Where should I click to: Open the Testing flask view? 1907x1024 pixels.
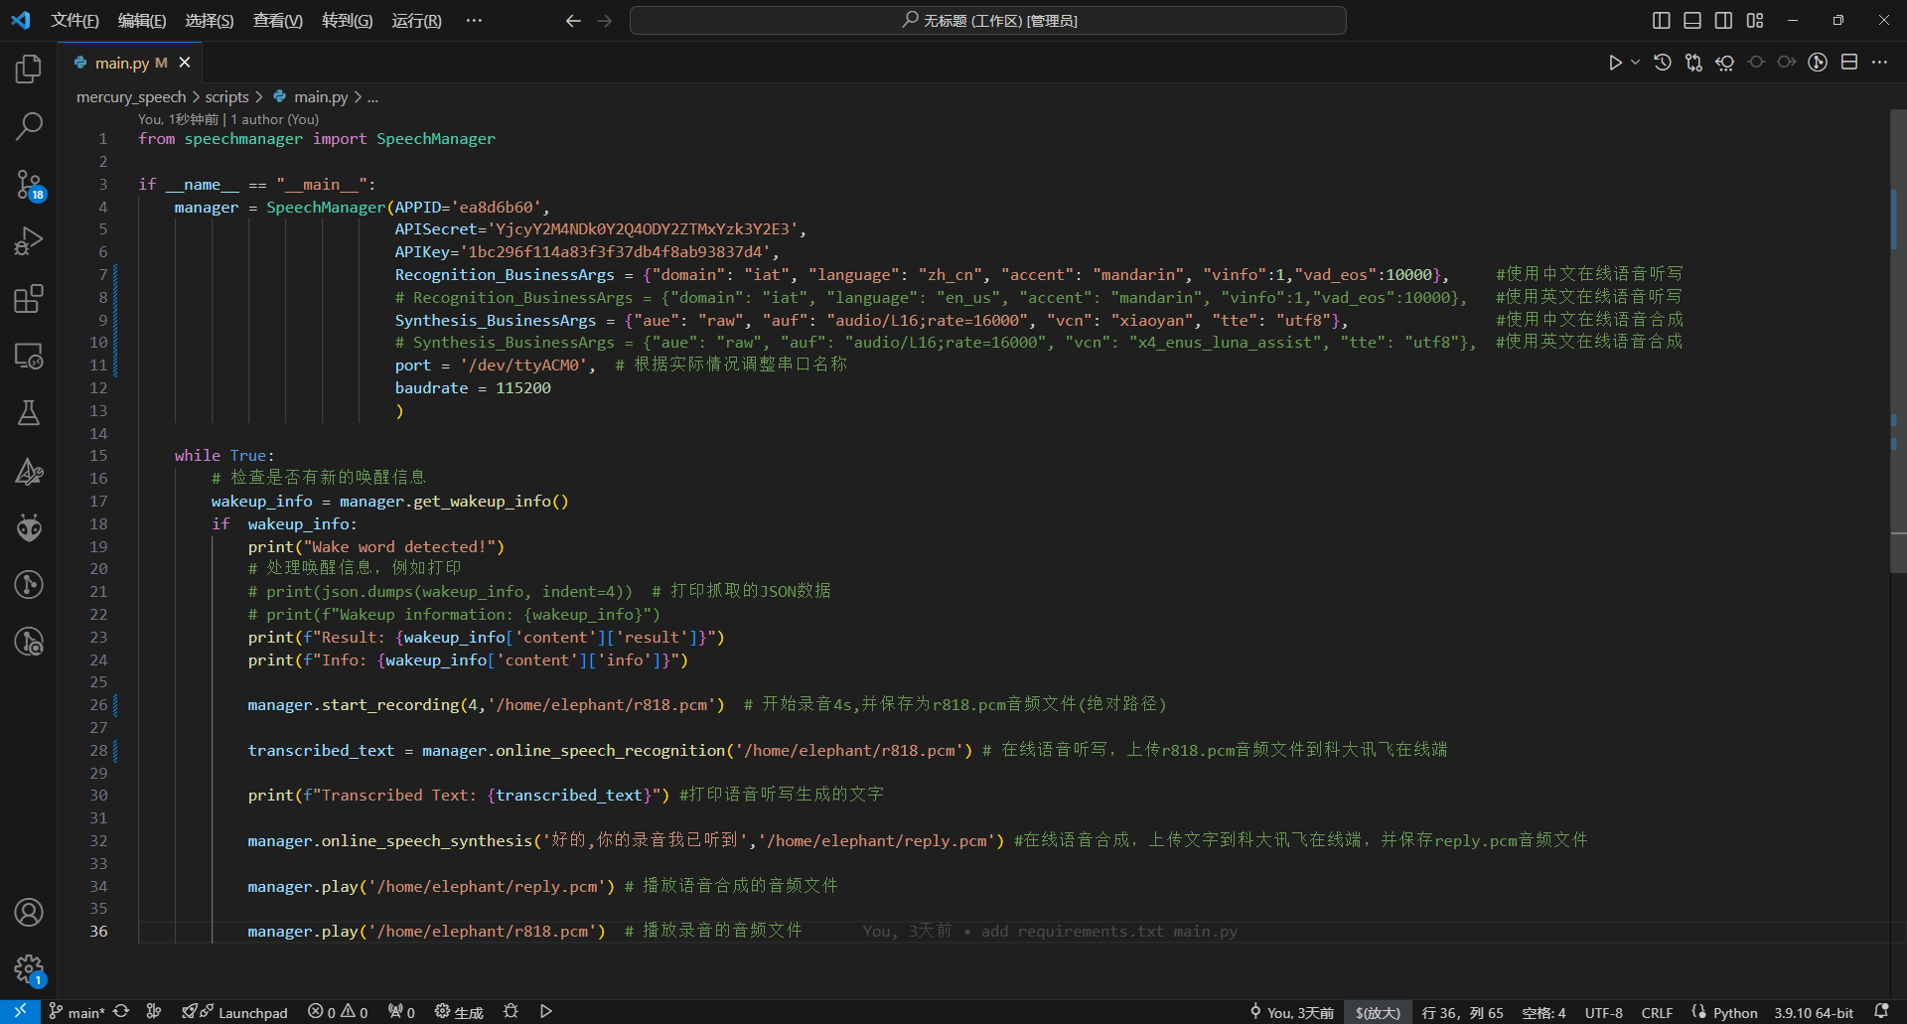(29, 412)
